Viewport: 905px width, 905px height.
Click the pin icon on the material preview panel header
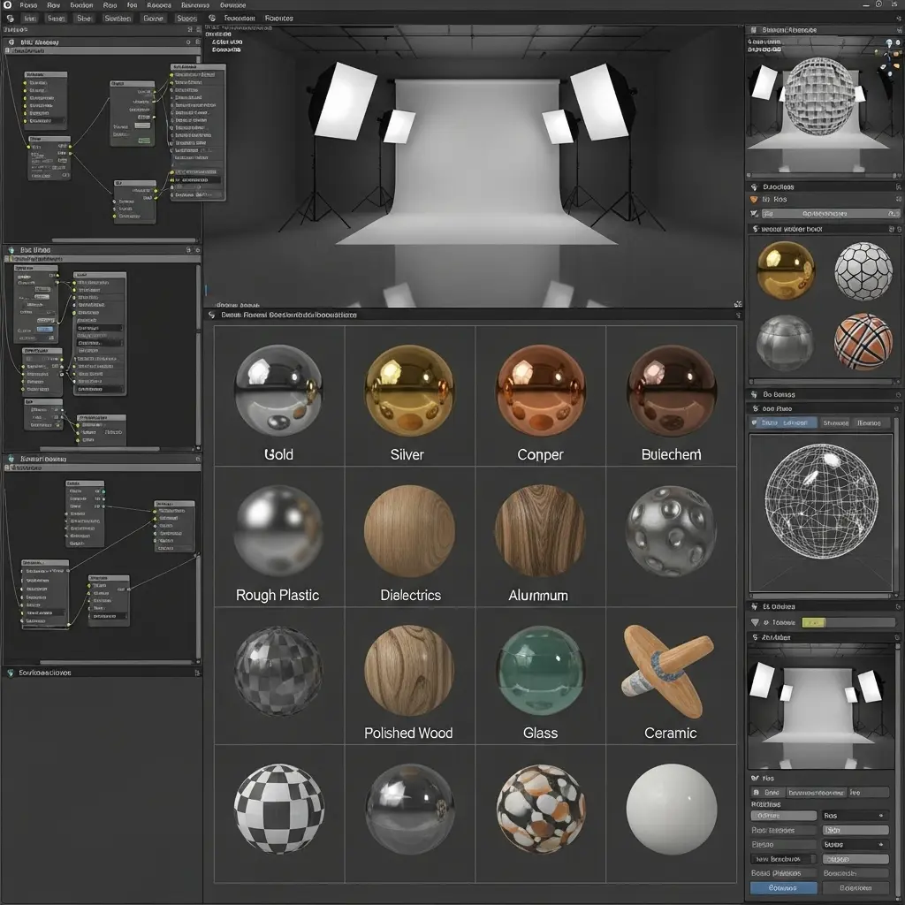point(894,408)
